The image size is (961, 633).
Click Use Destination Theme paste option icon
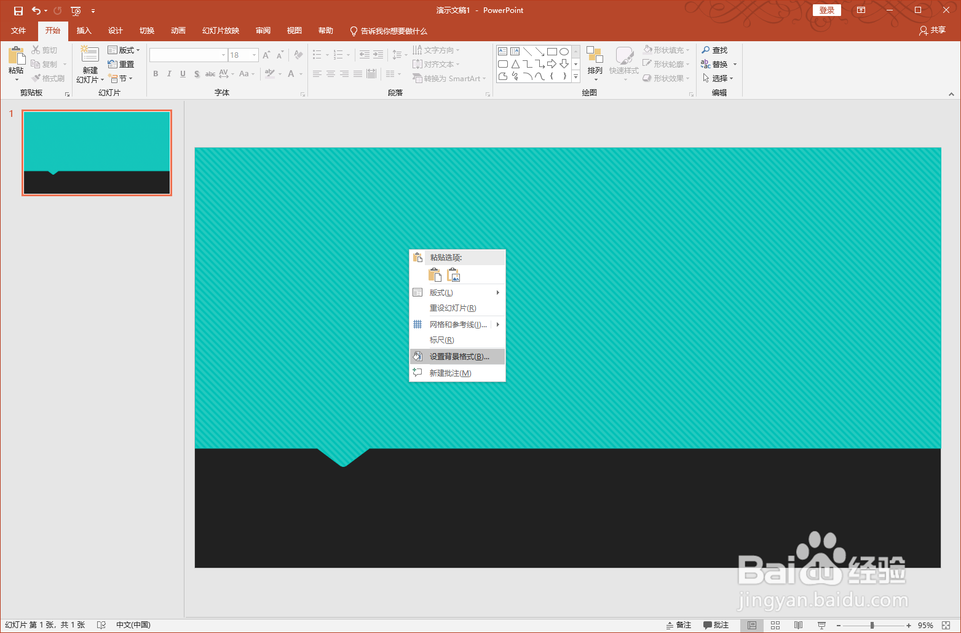coord(435,275)
